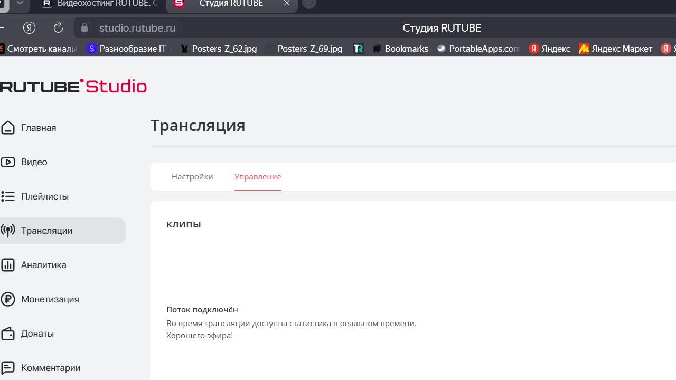Open the Аналитика menu label
This screenshot has height=380, width=676.
click(x=44, y=265)
